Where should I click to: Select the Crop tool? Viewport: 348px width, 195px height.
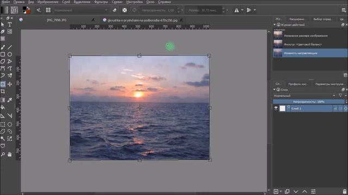click(x=3, y=91)
